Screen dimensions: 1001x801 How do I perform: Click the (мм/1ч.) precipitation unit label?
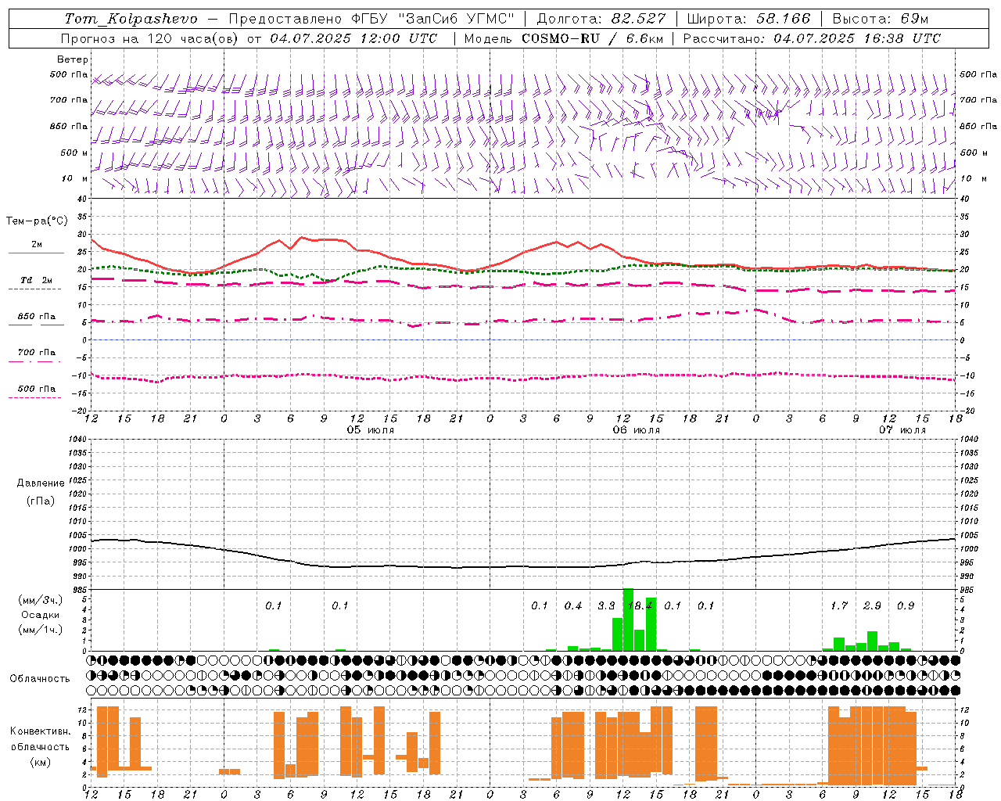click(x=41, y=630)
